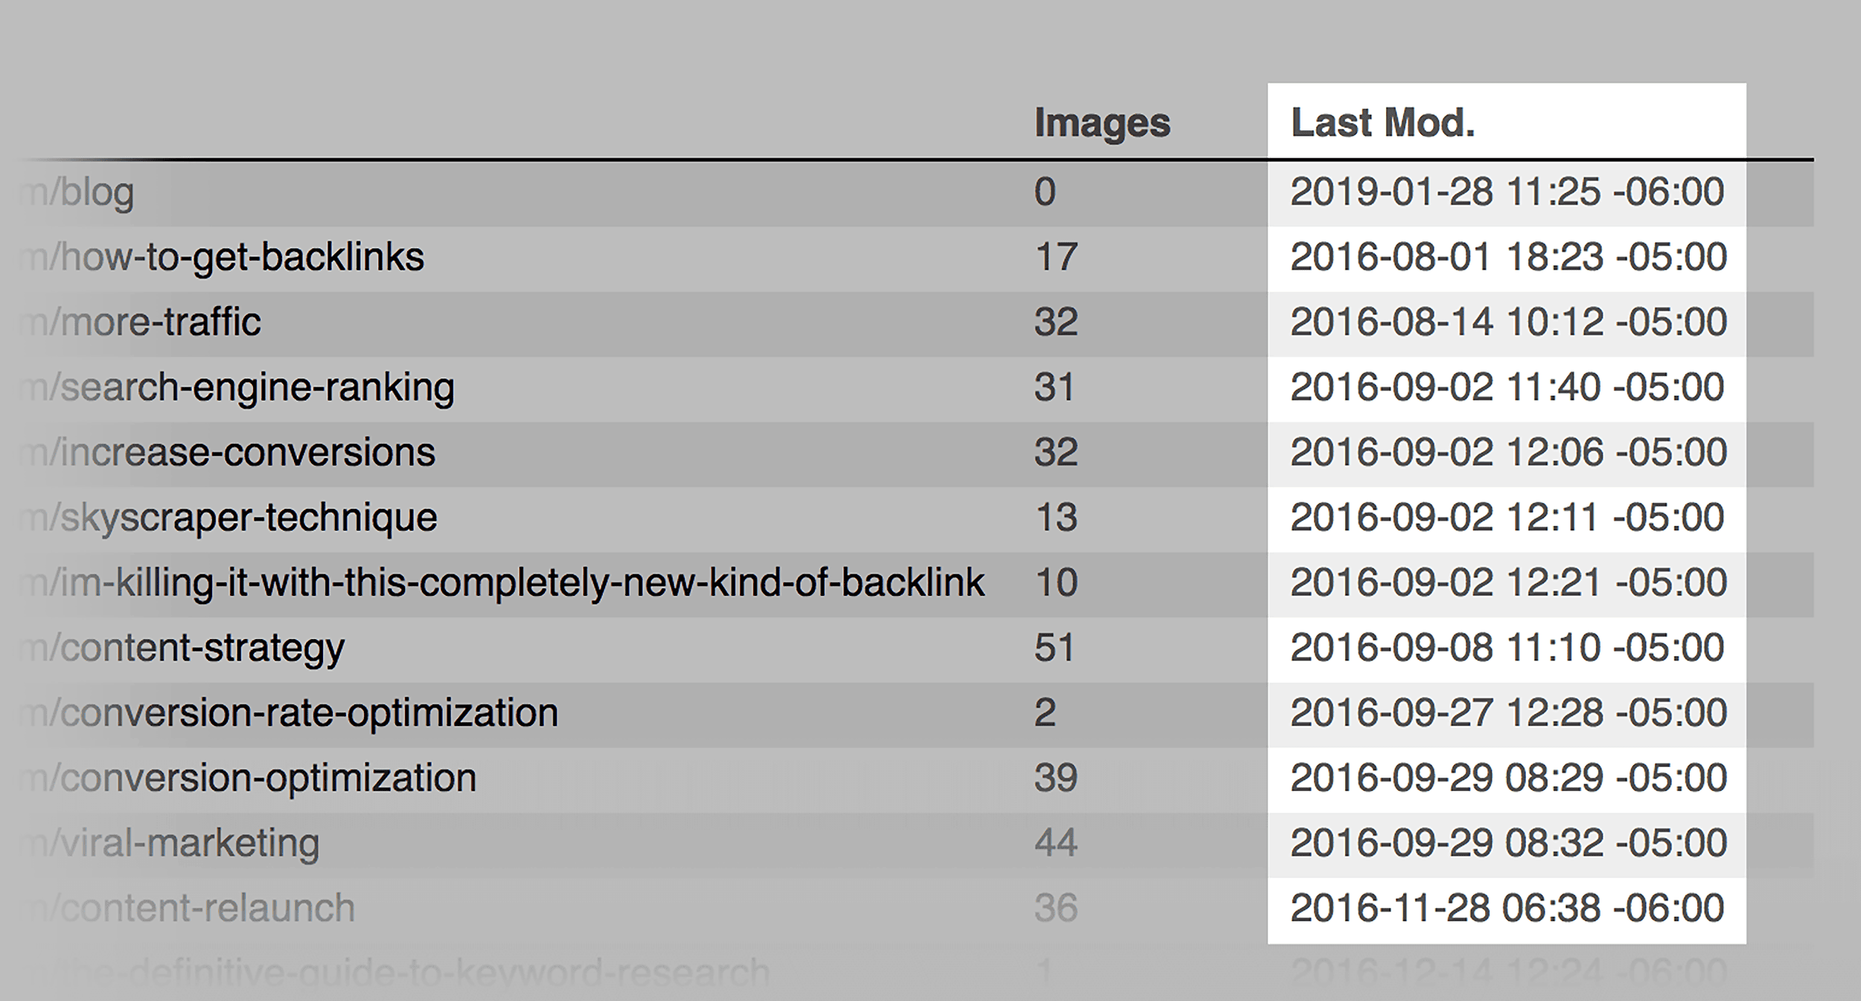Open the im-killing-it-with-this-completely-new-kind-of-backlink link

click(x=502, y=583)
